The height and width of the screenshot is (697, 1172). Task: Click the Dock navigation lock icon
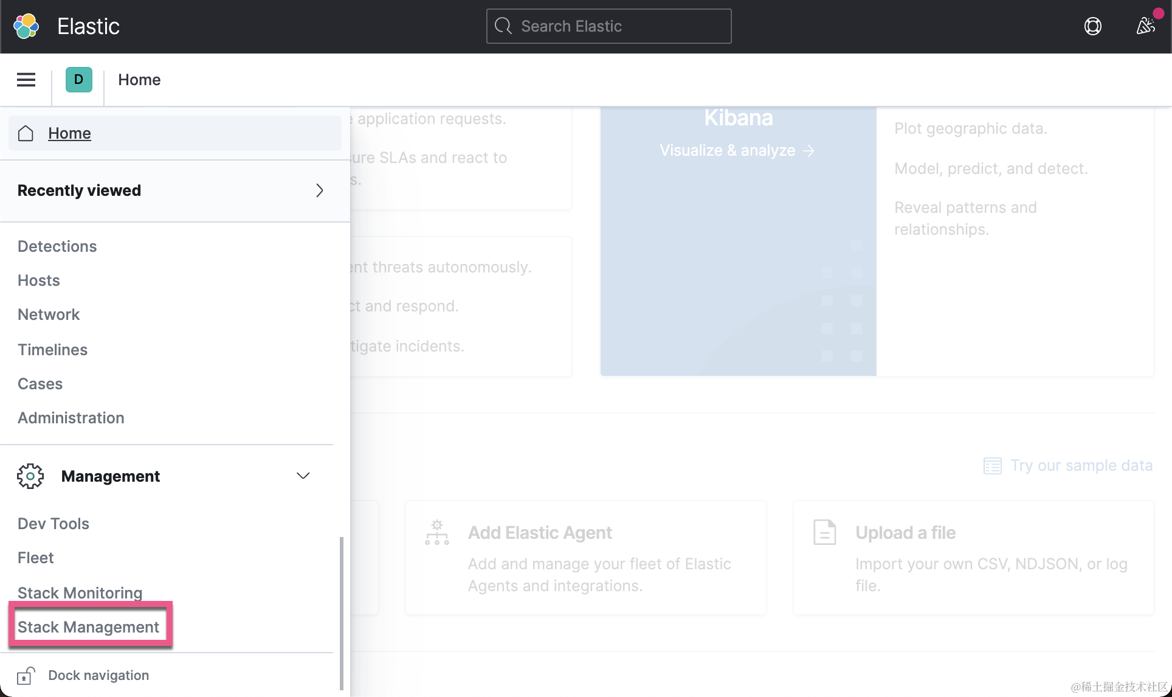26,676
